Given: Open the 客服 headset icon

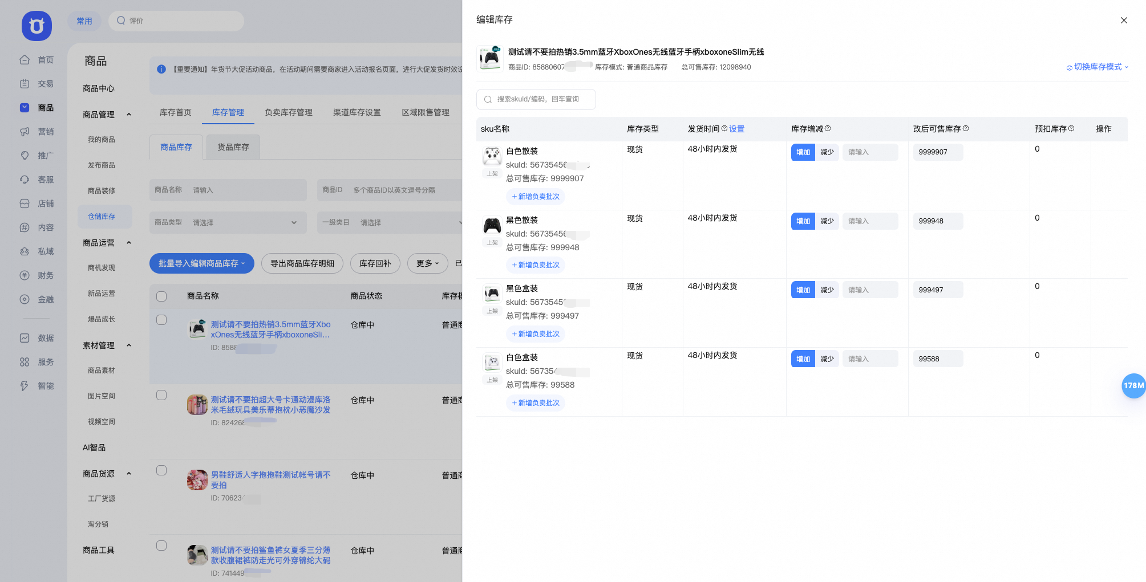Looking at the screenshot, I should pos(25,180).
